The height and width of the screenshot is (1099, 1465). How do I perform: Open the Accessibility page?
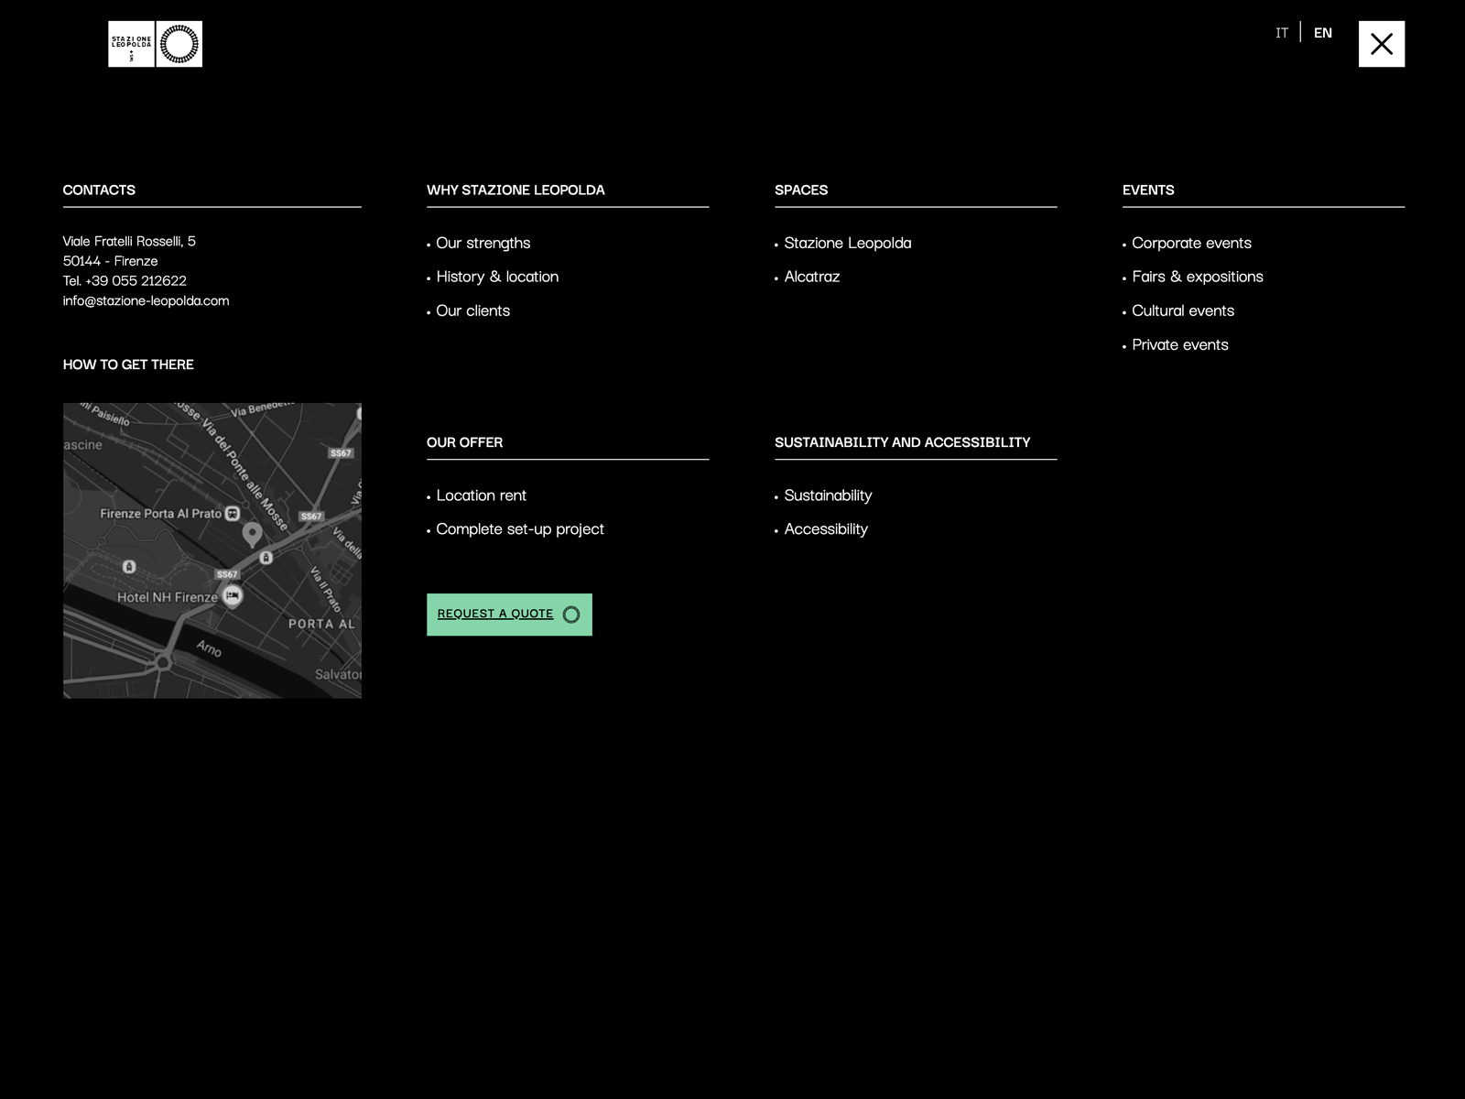pos(826,529)
